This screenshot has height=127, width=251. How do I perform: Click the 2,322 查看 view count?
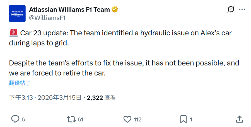click(x=101, y=97)
